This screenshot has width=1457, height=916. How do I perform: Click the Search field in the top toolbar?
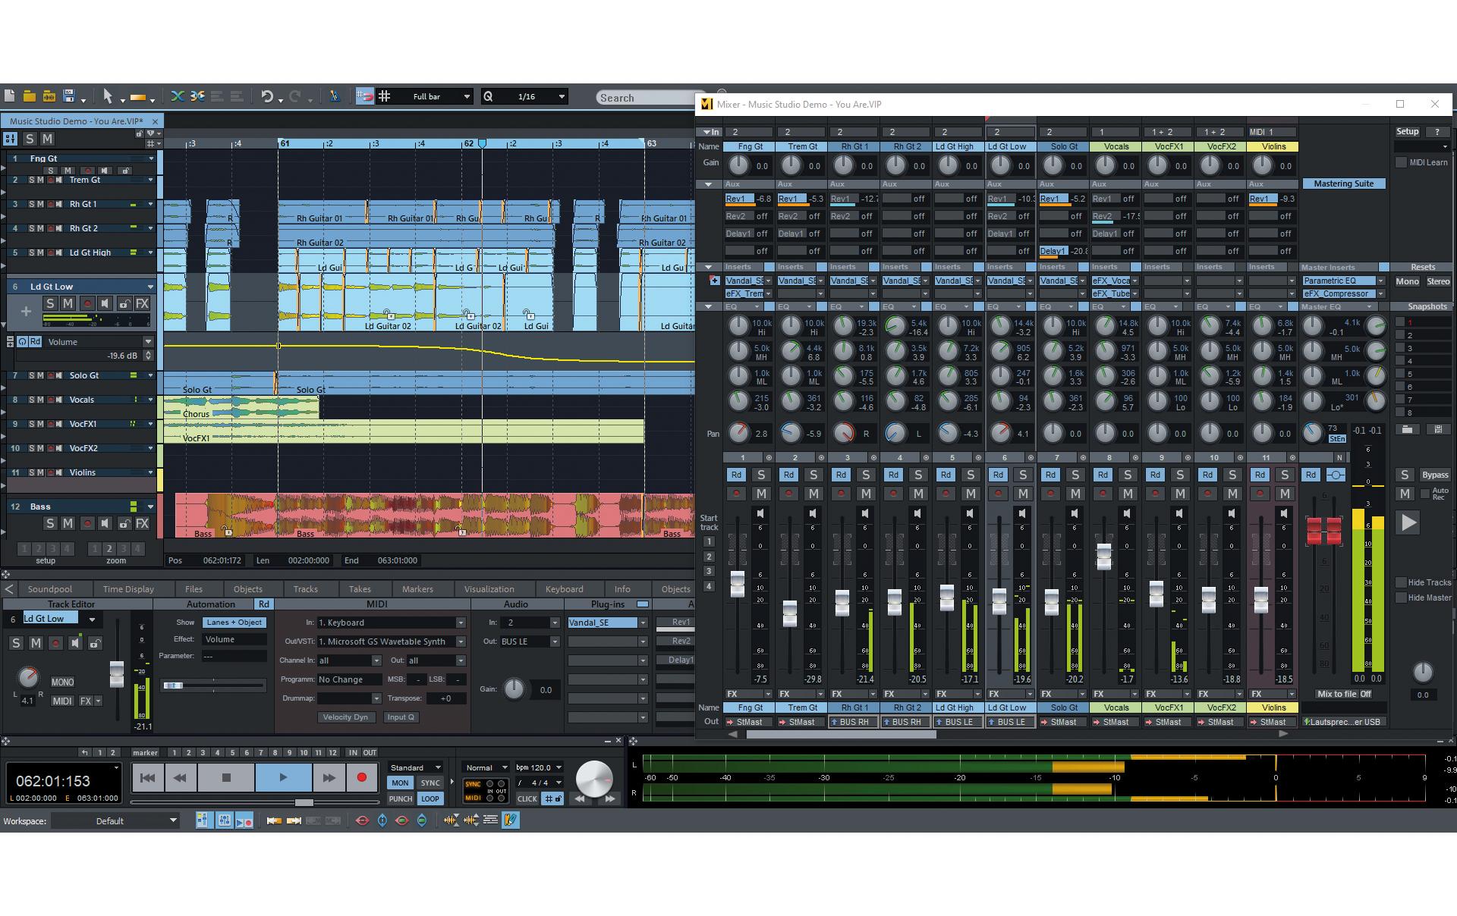pyautogui.click(x=645, y=98)
